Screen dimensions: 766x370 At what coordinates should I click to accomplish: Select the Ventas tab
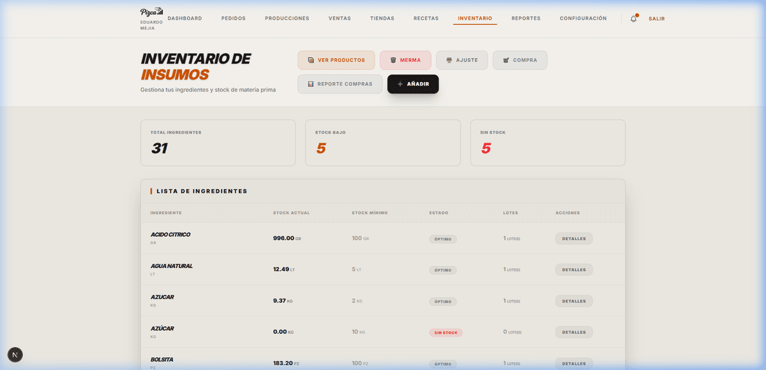point(340,18)
